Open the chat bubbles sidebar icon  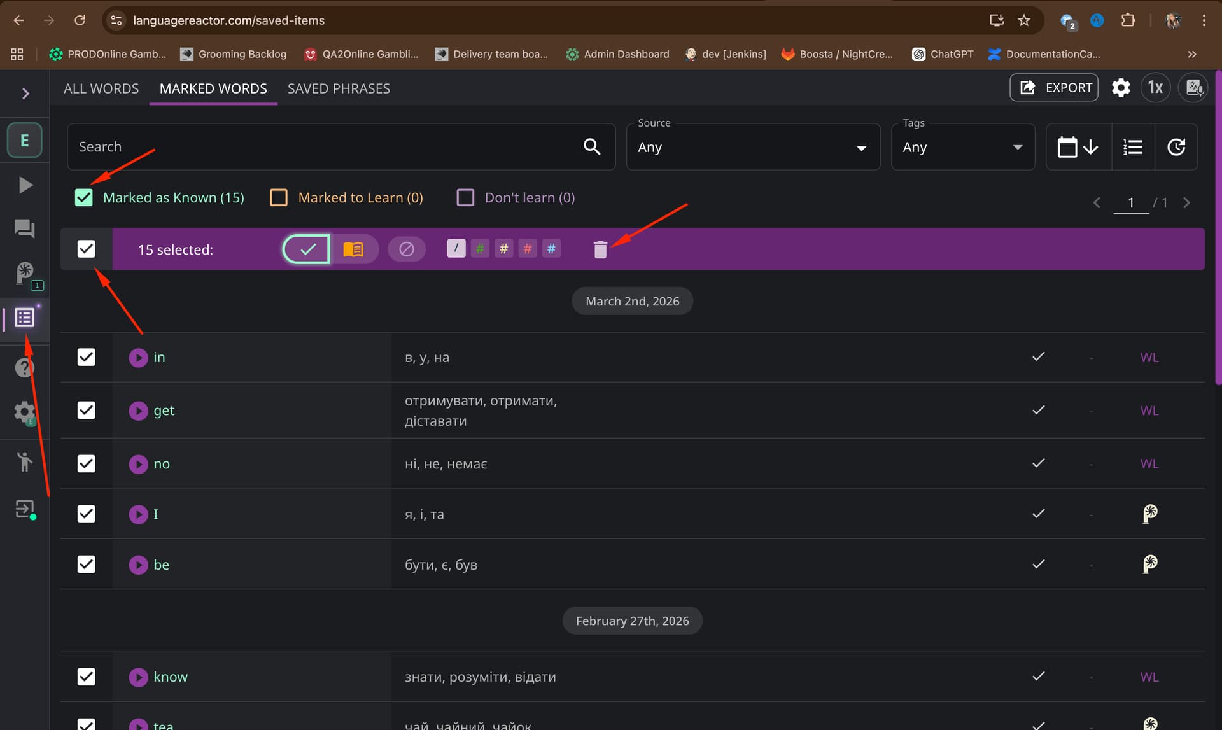pyautogui.click(x=25, y=228)
